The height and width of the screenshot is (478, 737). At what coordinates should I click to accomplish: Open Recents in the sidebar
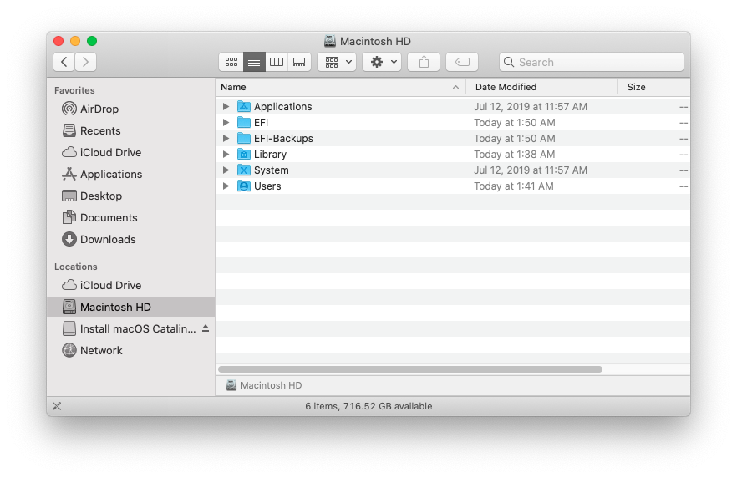pyautogui.click(x=130, y=130)
